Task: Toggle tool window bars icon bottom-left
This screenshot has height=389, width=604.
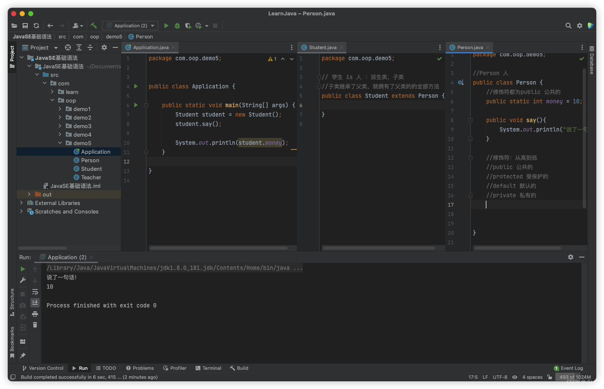Action: (x=13, y=377)
